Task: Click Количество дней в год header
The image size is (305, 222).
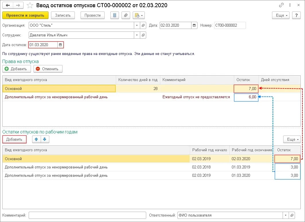Action: [138, 80]
